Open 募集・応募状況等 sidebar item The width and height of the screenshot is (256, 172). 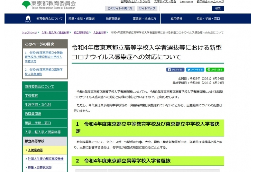40,168
